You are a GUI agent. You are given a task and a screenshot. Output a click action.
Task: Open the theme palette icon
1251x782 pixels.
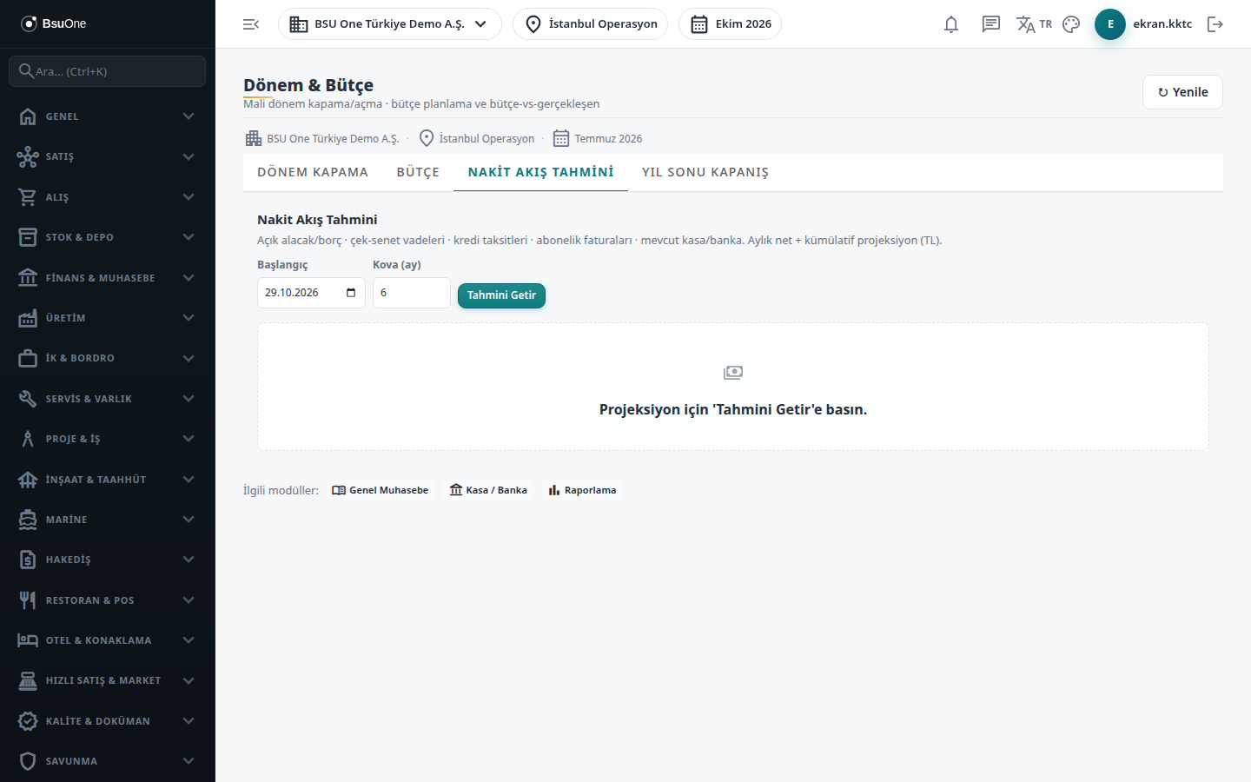pos(1071,24)
